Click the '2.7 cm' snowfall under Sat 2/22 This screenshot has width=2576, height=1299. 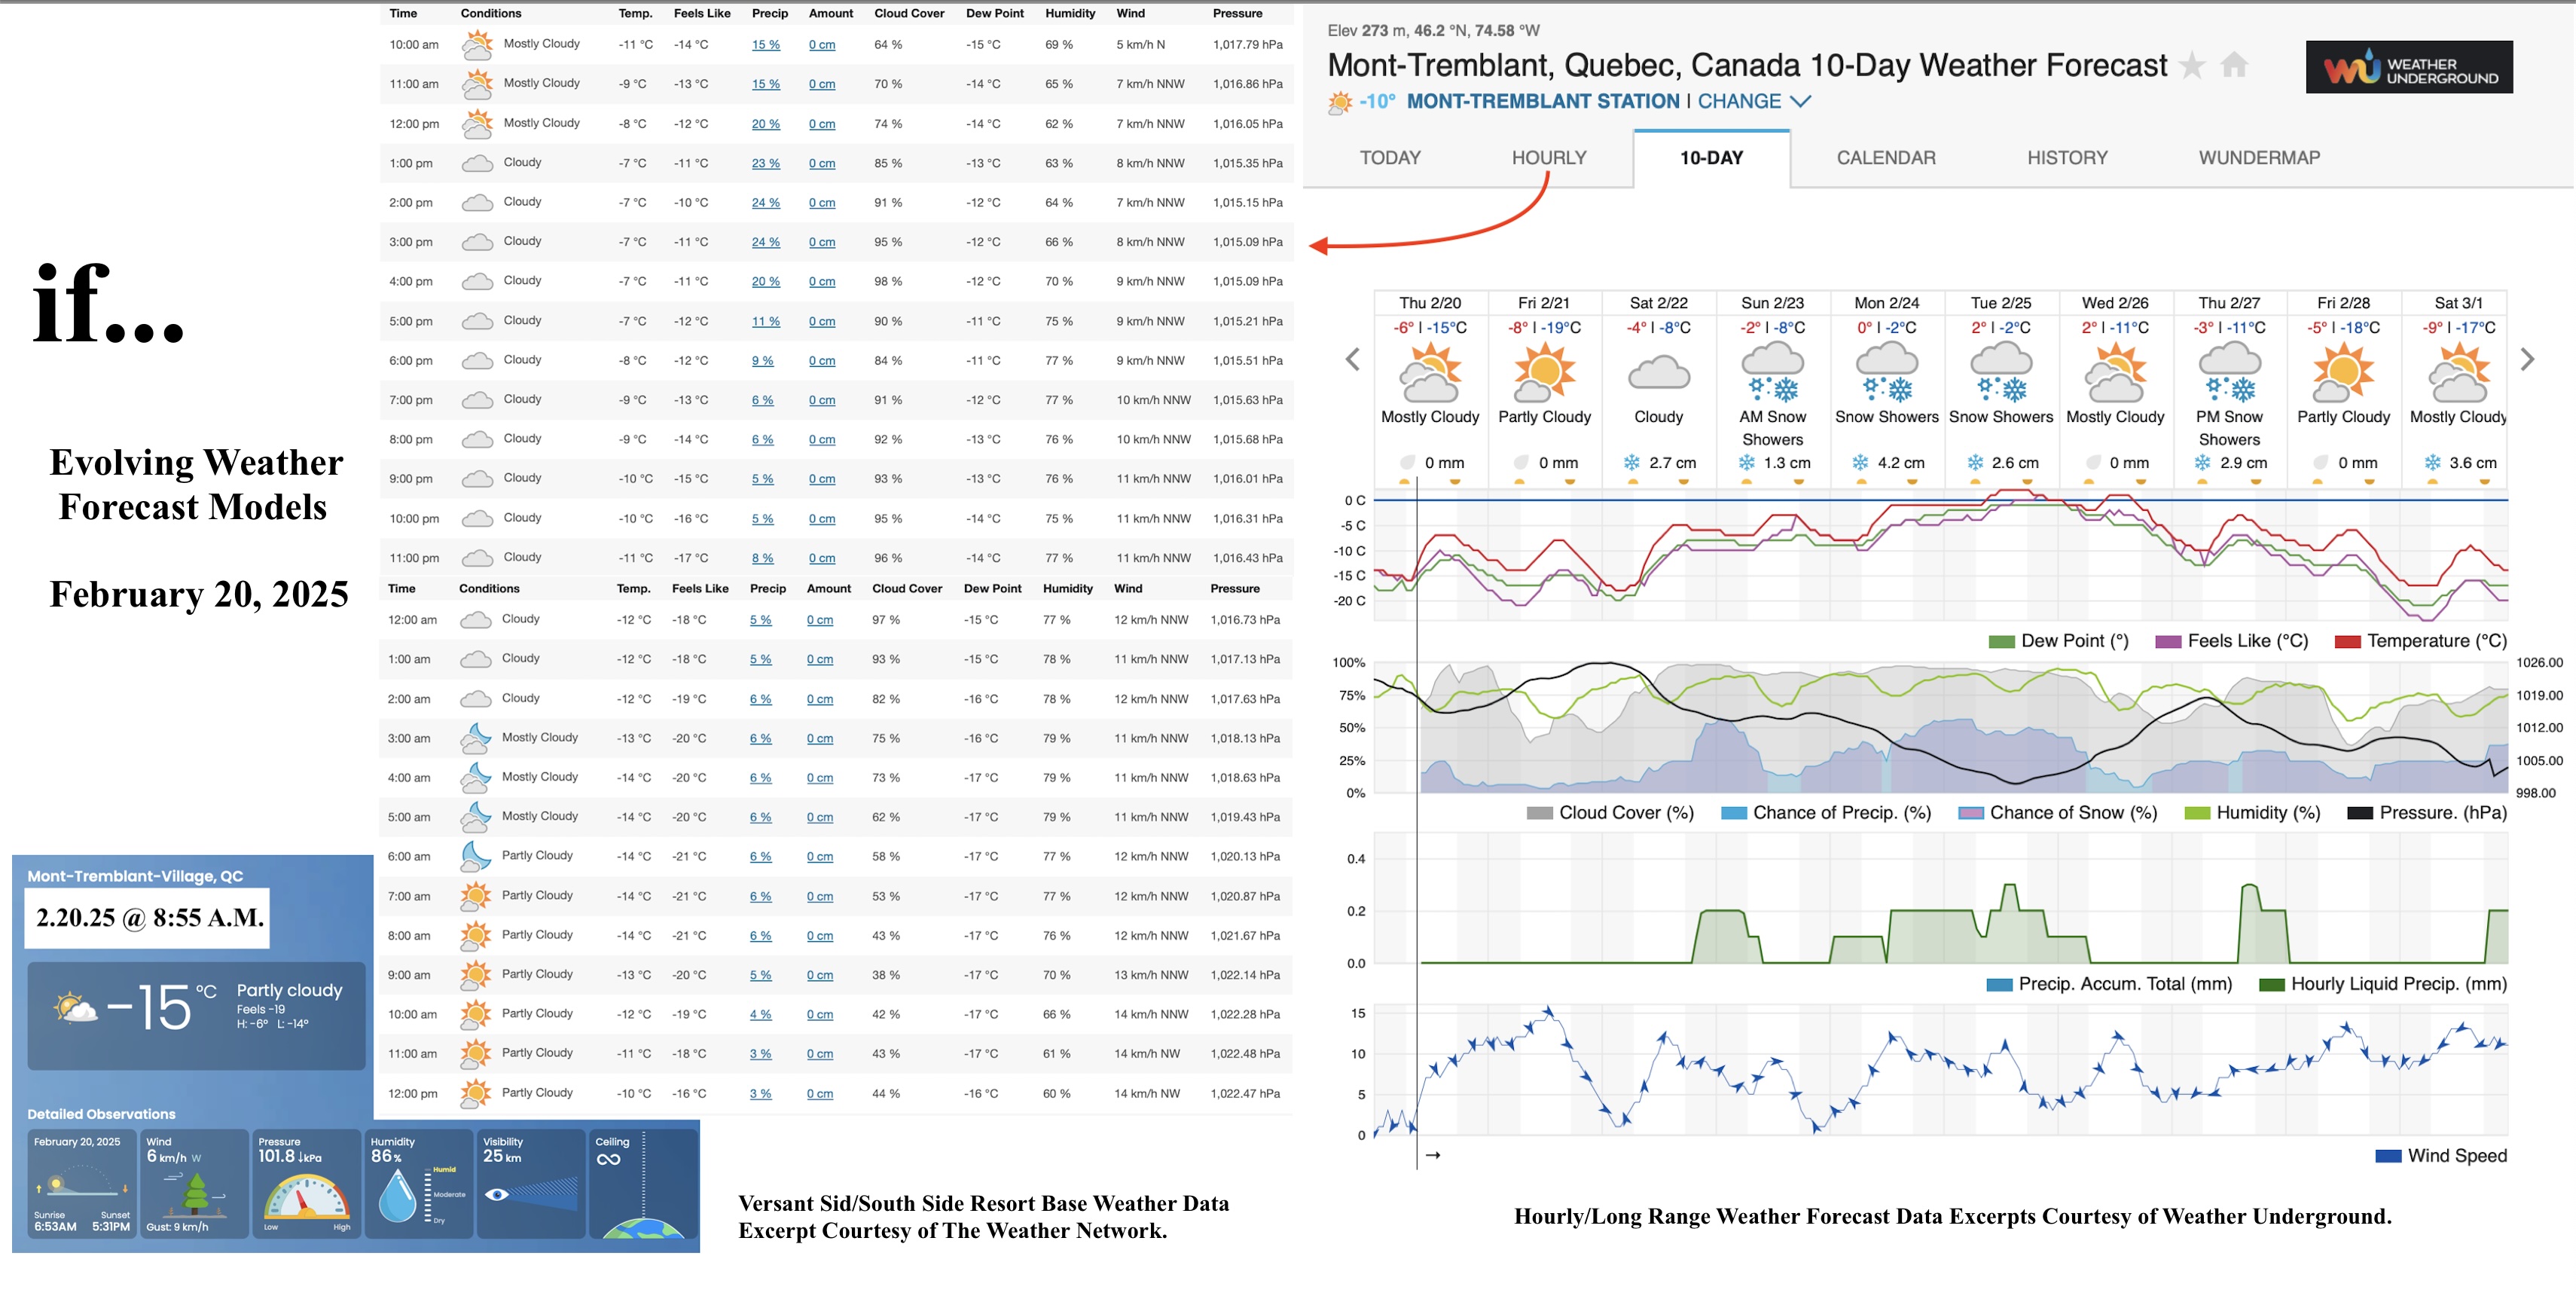1672,463
